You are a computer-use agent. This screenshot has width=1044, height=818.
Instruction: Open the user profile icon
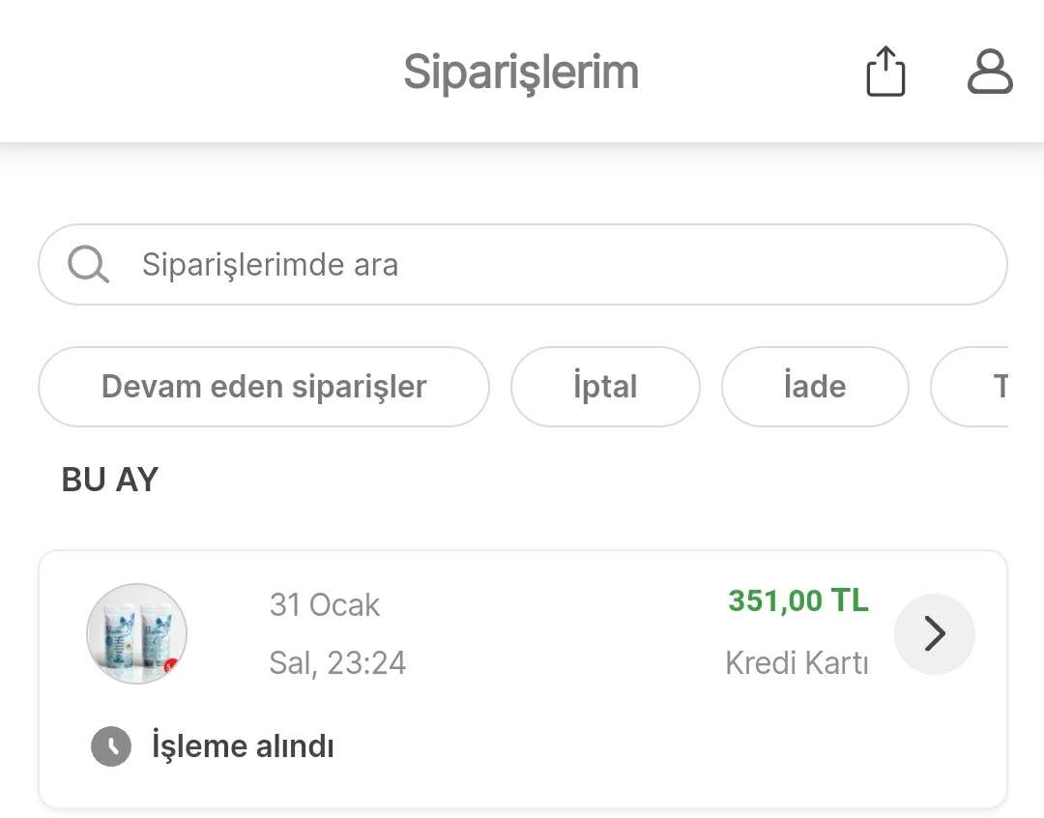[x=990, y=73]
